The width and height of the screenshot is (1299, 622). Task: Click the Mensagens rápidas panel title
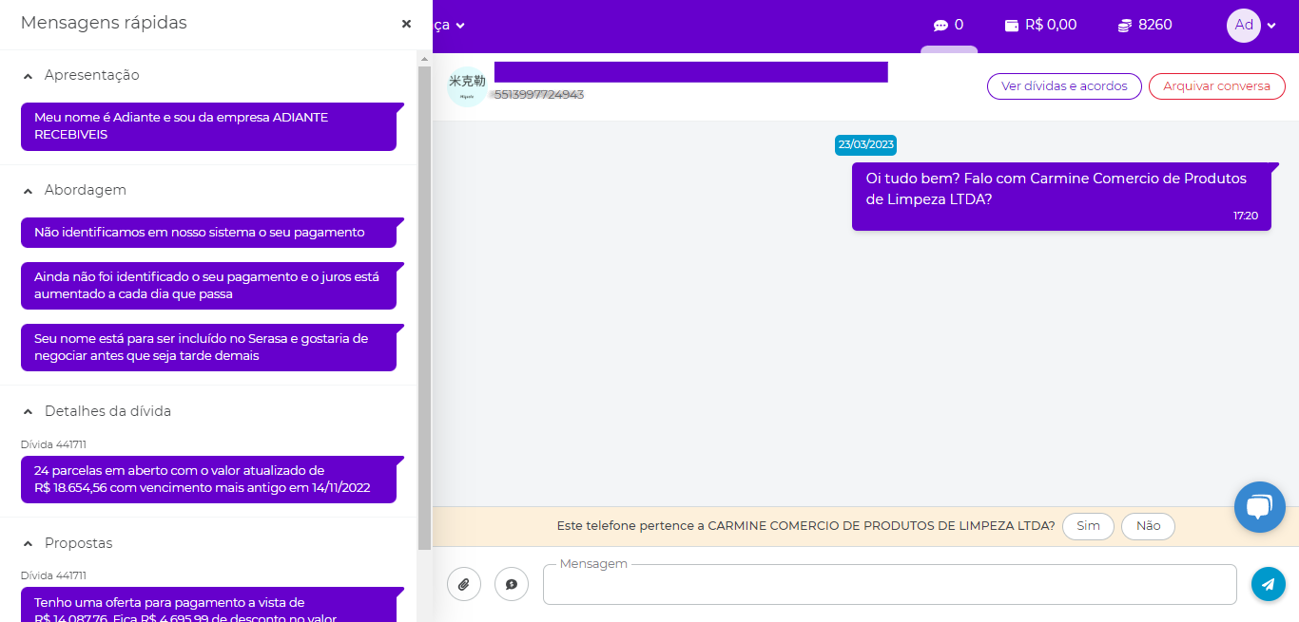(x=104, y=23)
